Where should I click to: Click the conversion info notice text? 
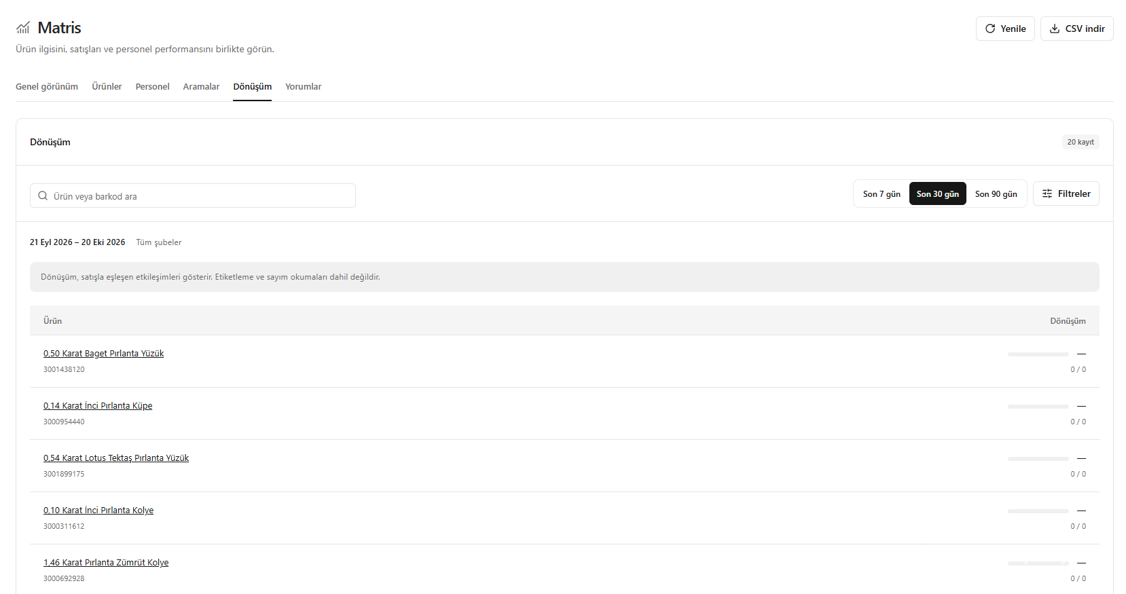[211, 277]
